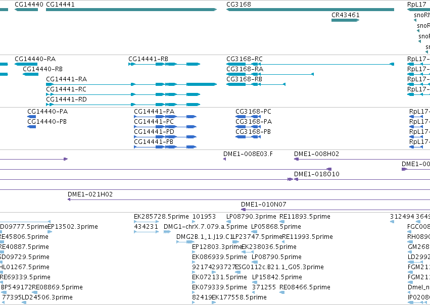The height and width of the screenshot is (305, 430).
Task: Open clone DME1-008H02
Action: coord(316,154)
